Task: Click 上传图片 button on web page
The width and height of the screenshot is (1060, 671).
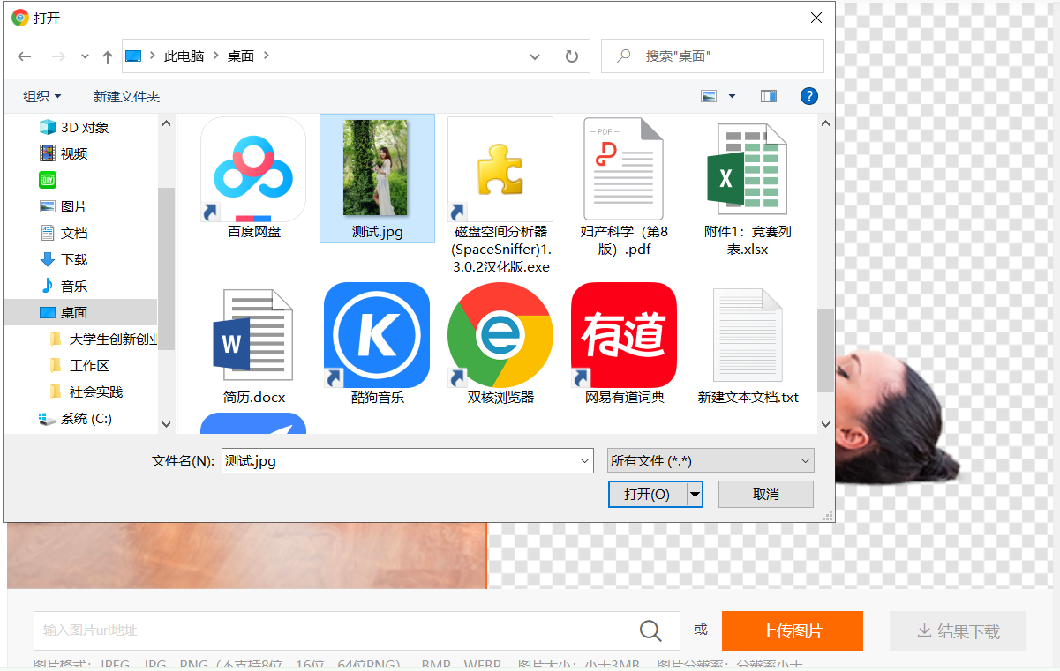Action: click(792, 630)
